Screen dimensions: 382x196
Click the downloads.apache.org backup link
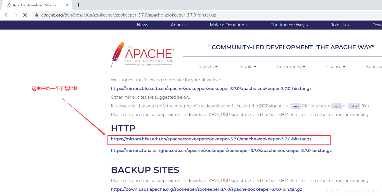(206, 189)
